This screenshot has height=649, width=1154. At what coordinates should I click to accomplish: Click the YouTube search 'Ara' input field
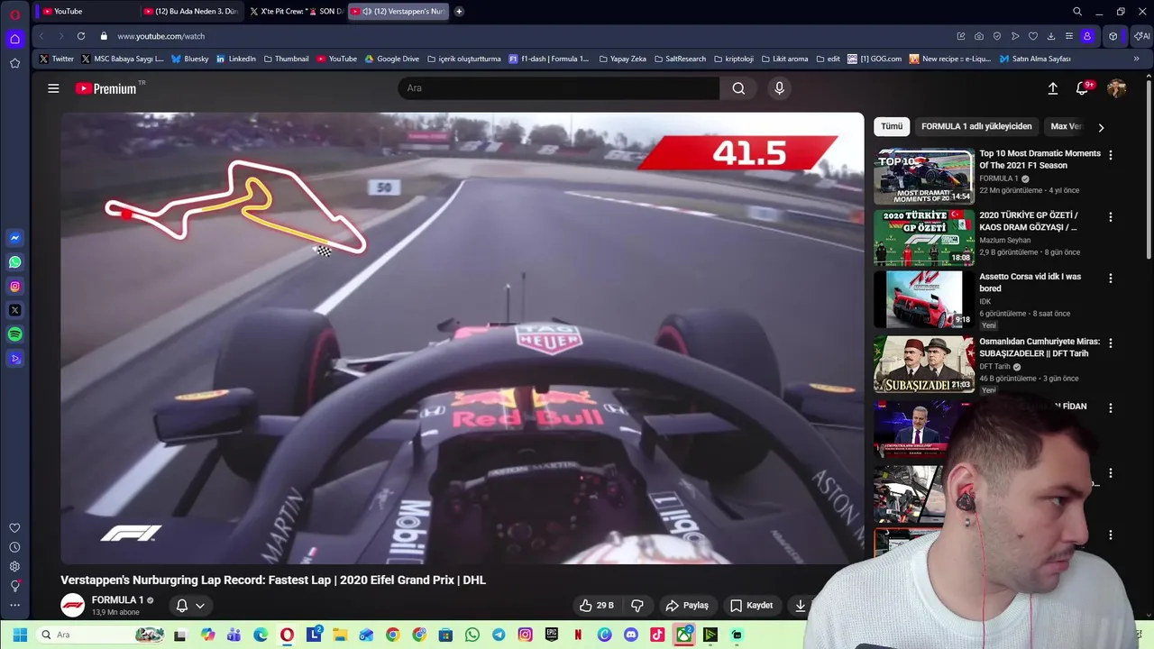559,88
